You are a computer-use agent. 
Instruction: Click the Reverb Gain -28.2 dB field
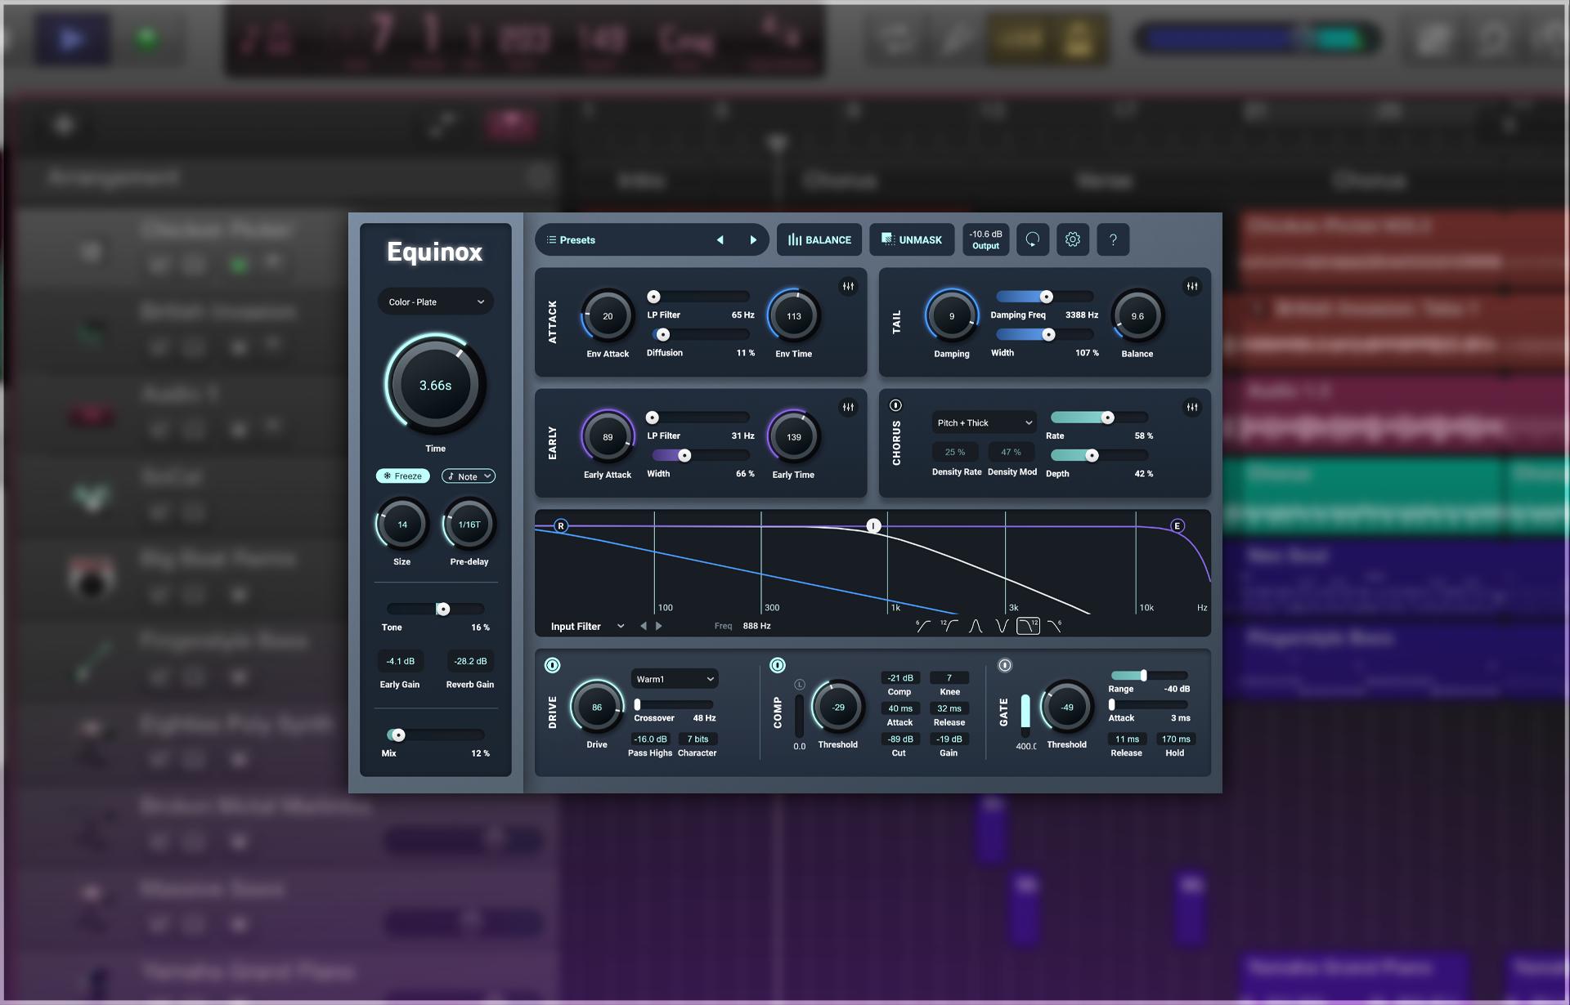(470, 661)
